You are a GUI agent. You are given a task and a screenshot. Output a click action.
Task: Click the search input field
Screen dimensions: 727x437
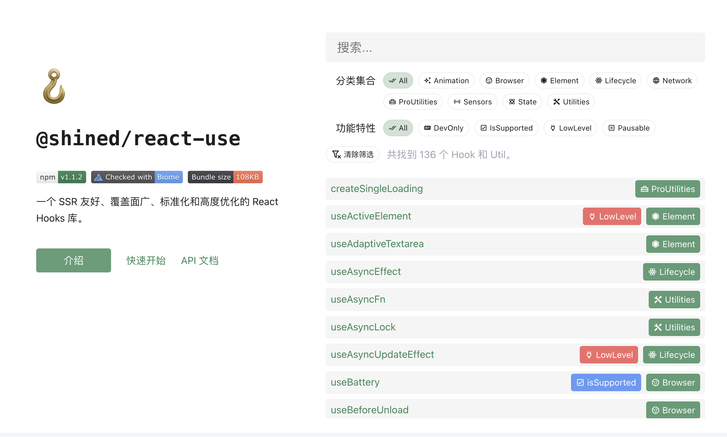(515, 47)
